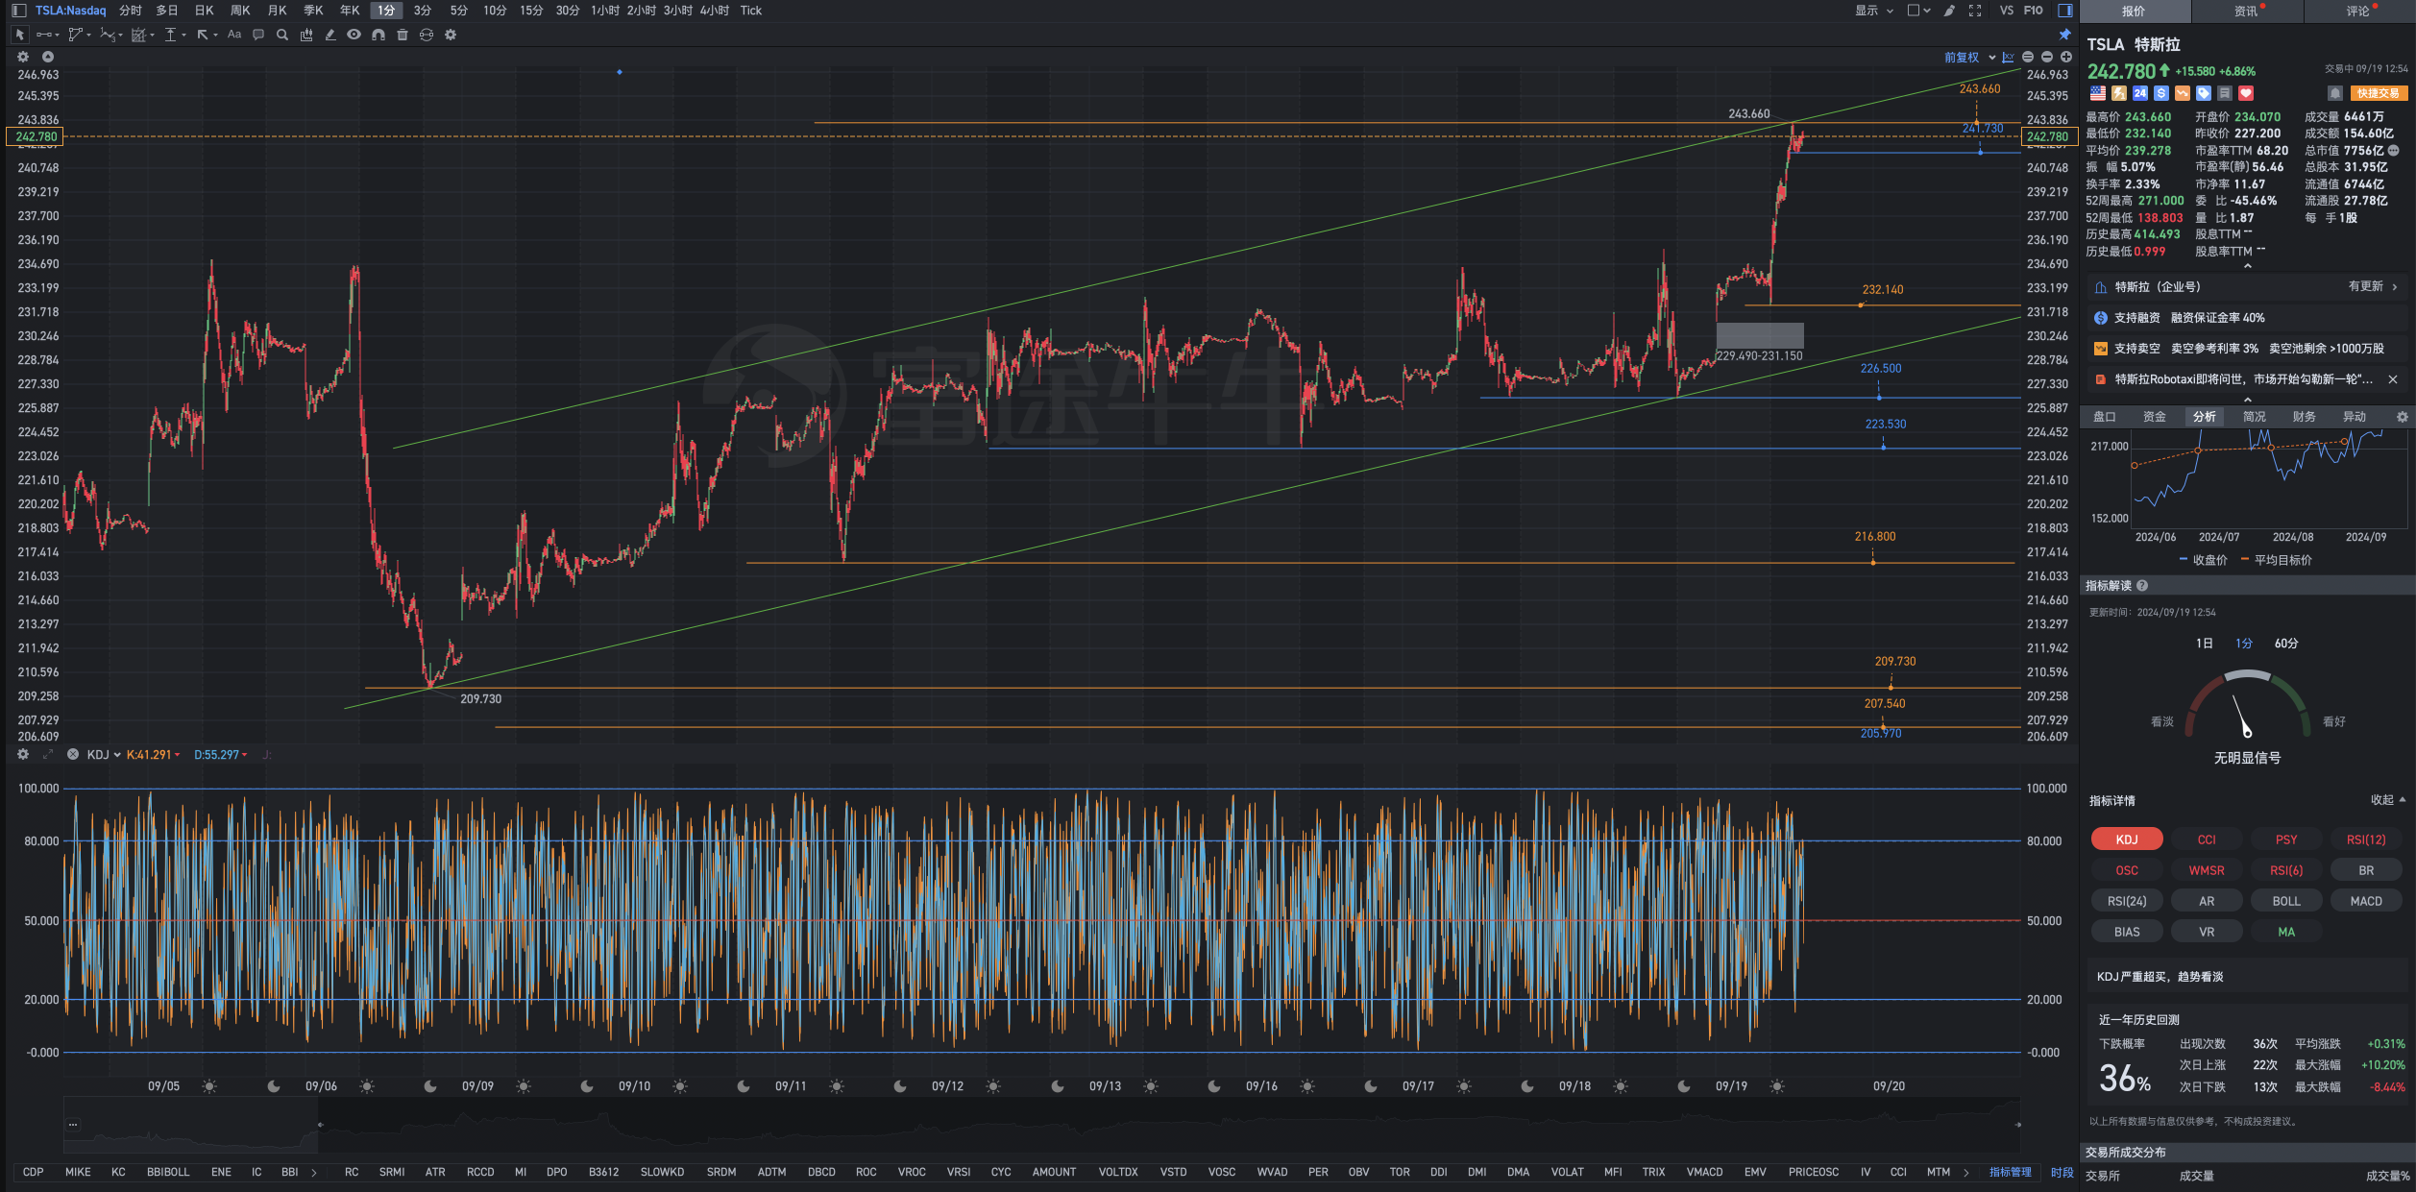Viewport: 2416px width, 1192px height.
Task: Click the TSLA:Nasdaq symbol field
Action: [x=70, y=11]
